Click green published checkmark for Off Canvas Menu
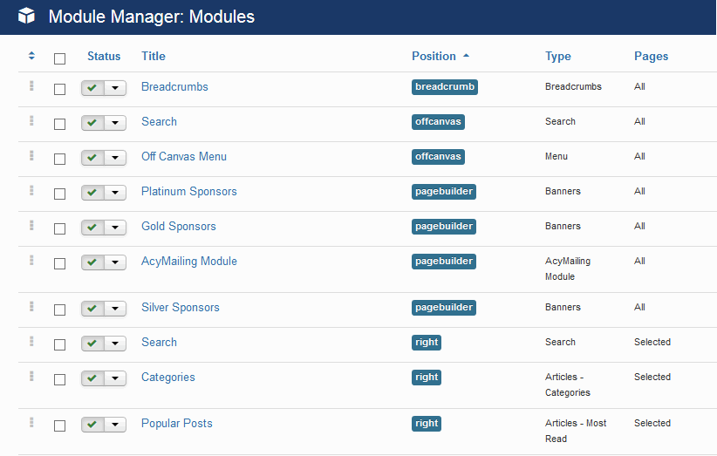This screenshot has height=456, width=717. click(92, 158)
